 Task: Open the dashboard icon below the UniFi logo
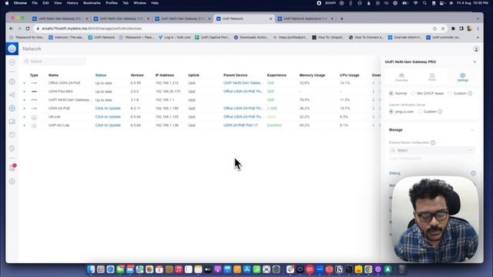(12, 62)
